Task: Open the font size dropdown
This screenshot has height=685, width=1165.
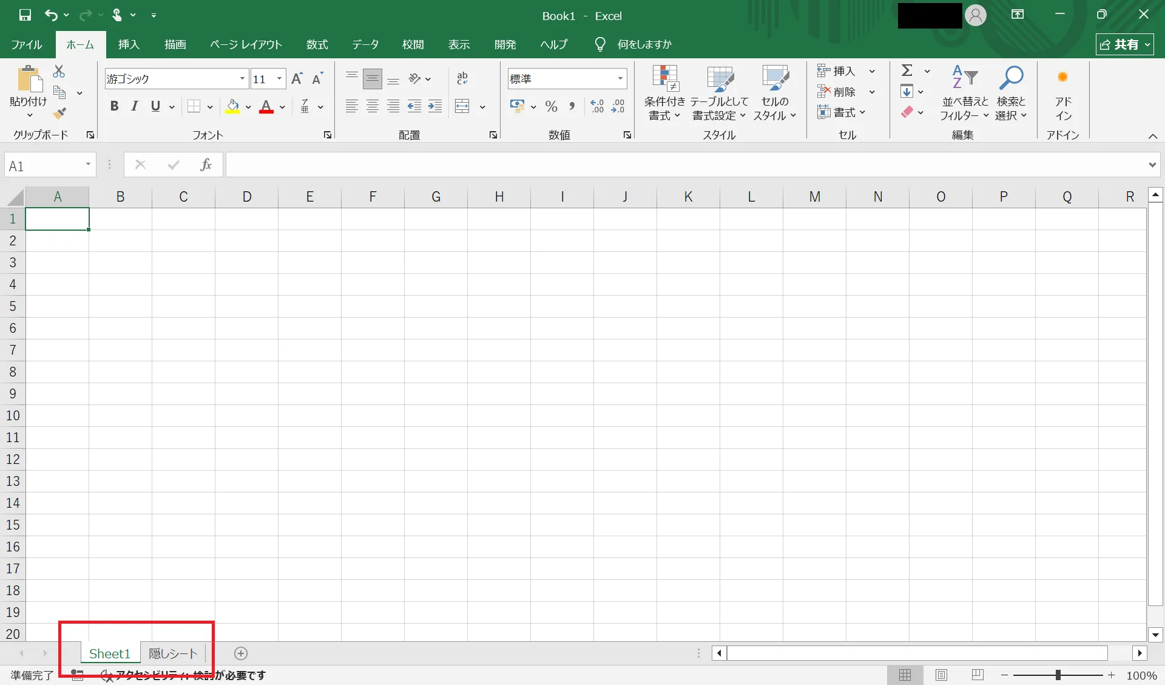Action: click(x=279, y=79)
